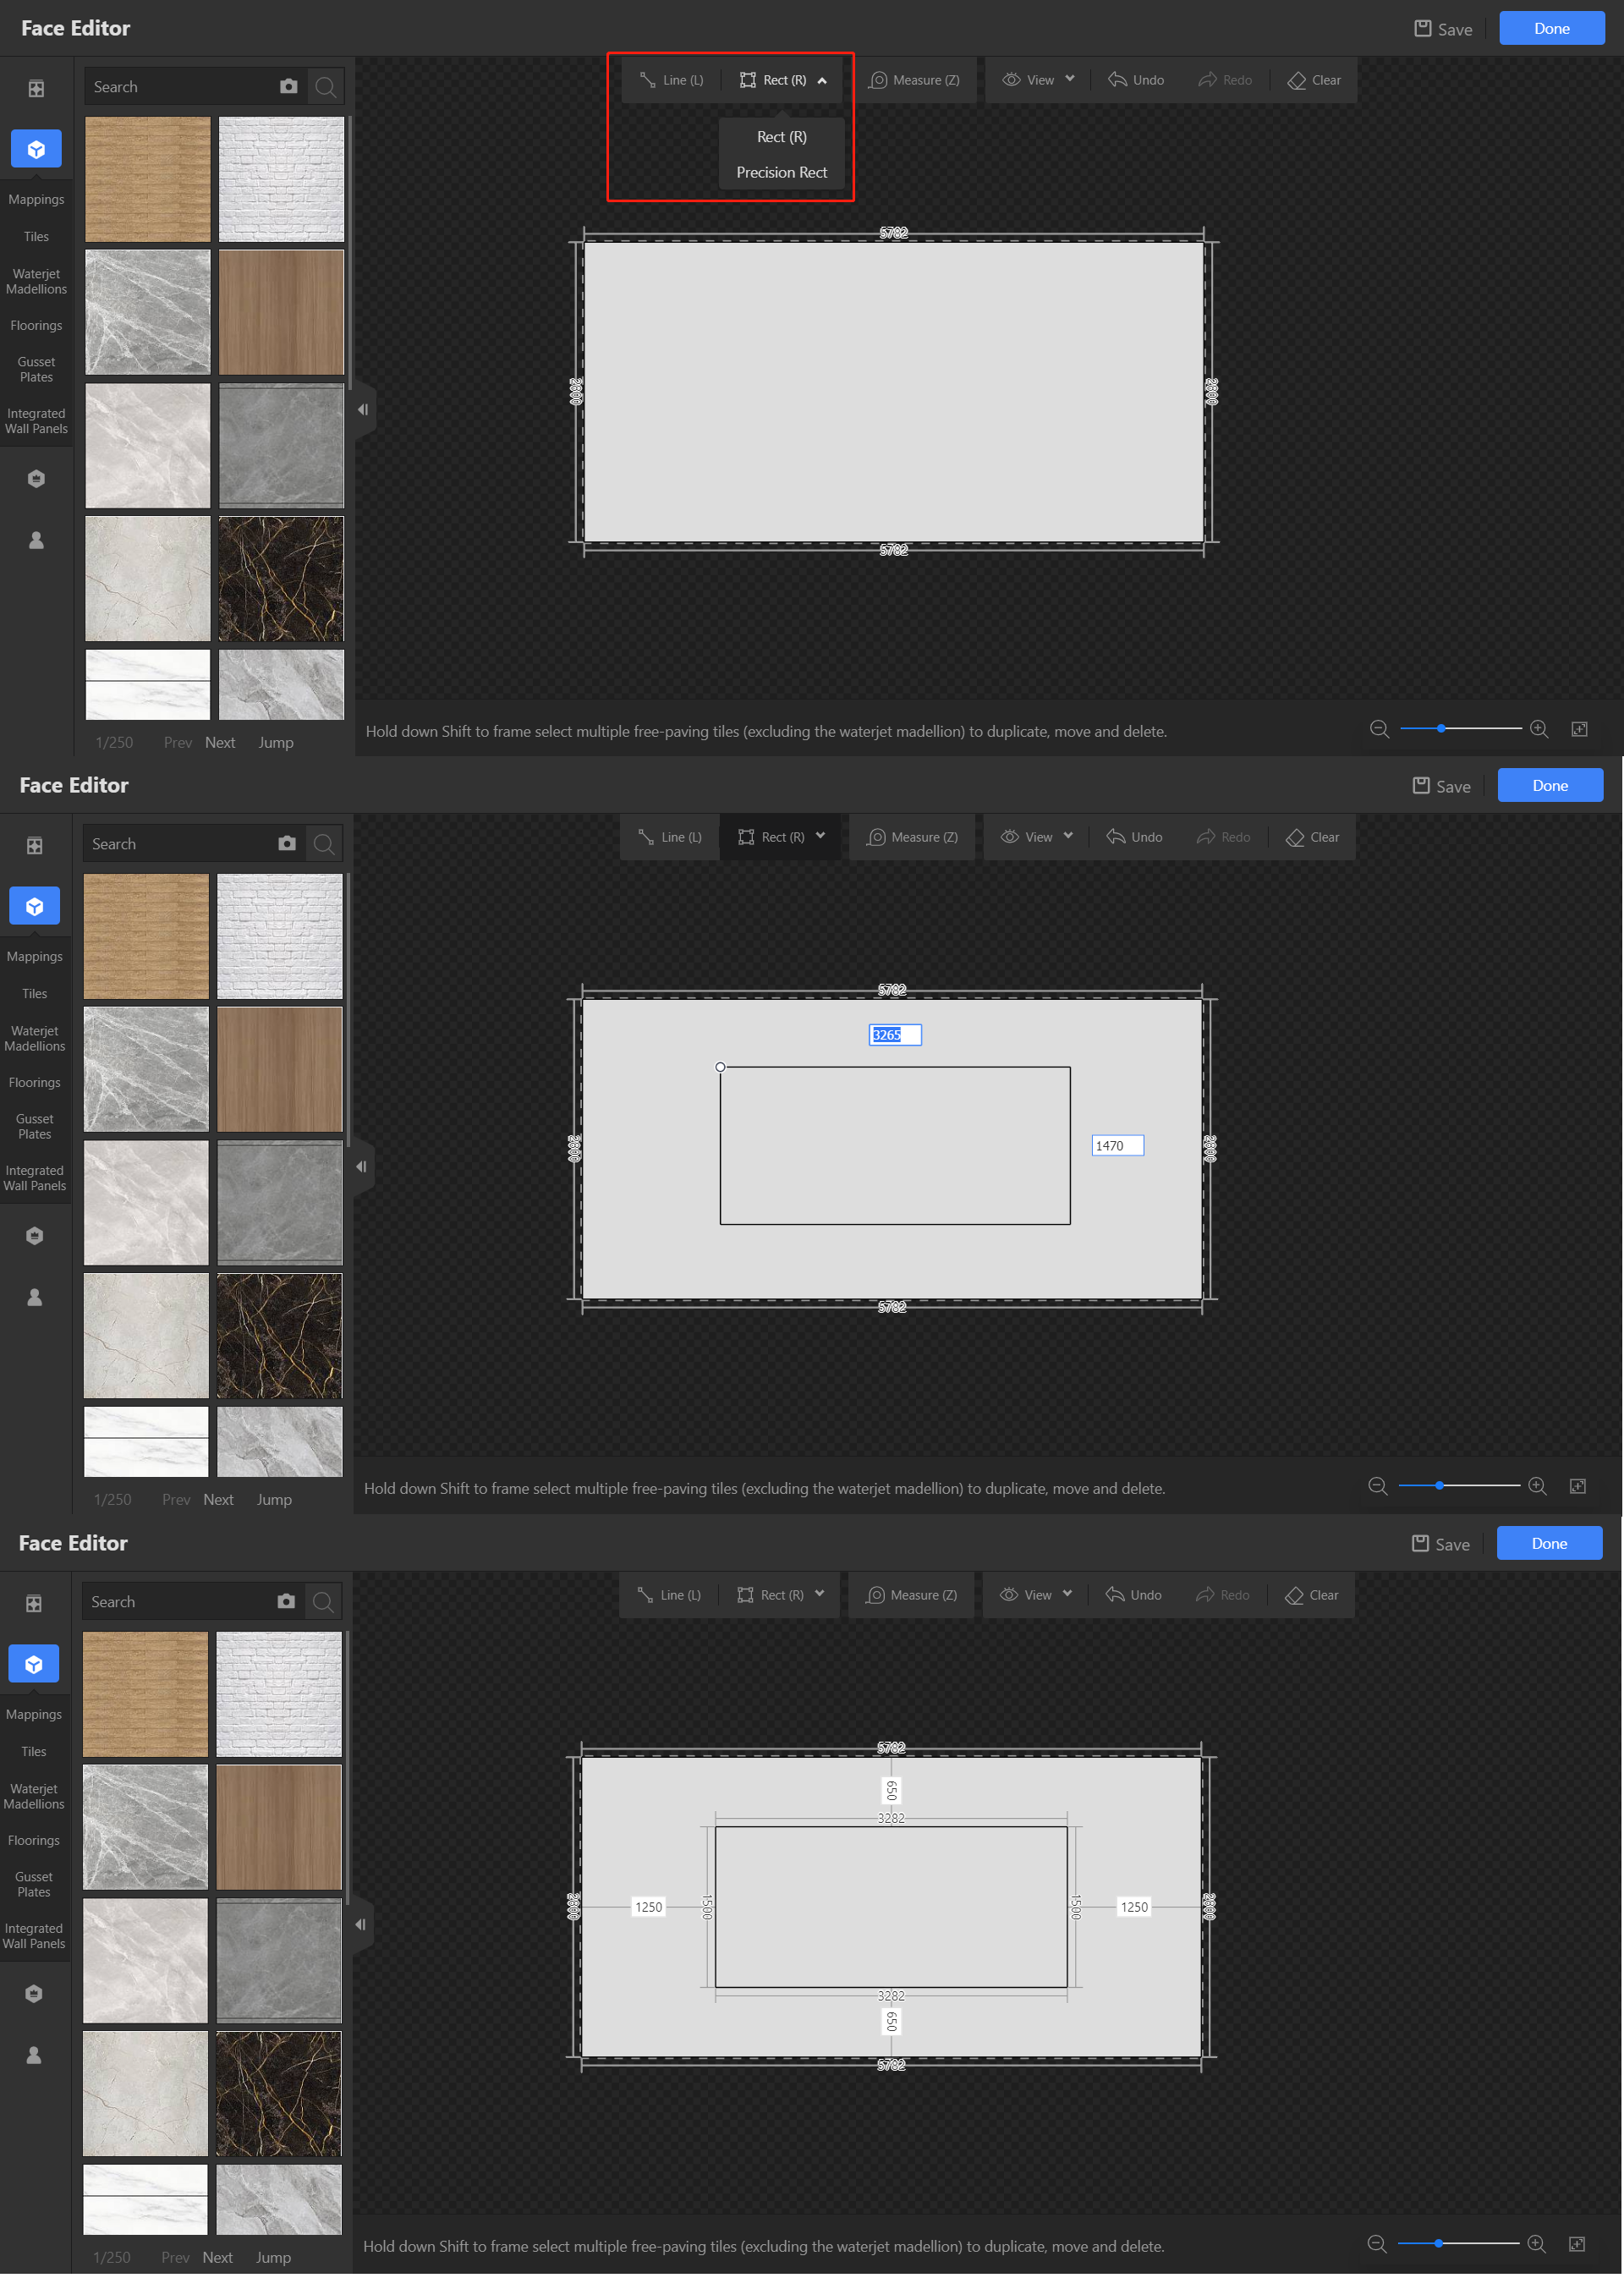The image size is (1624, 2278).
Task: Click the 1470 height input field
Action: (x=1117, y=1146)
